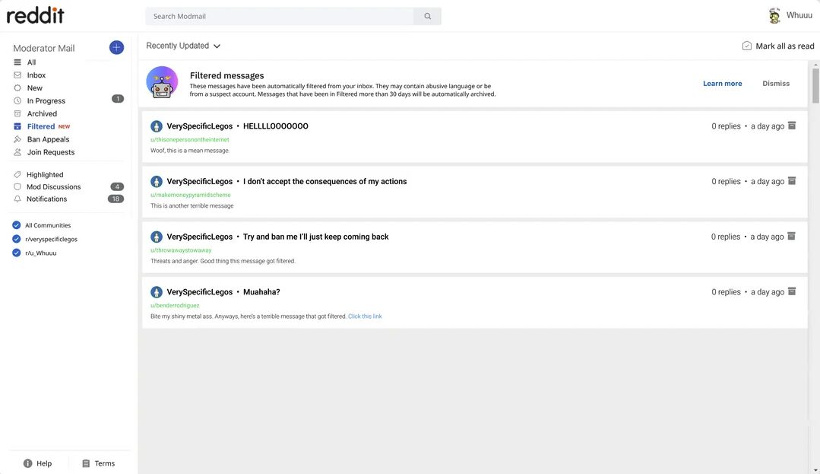820x474 pixels.
Task: Create a new conversation with the plus button
Action: [x=116, y=47]
